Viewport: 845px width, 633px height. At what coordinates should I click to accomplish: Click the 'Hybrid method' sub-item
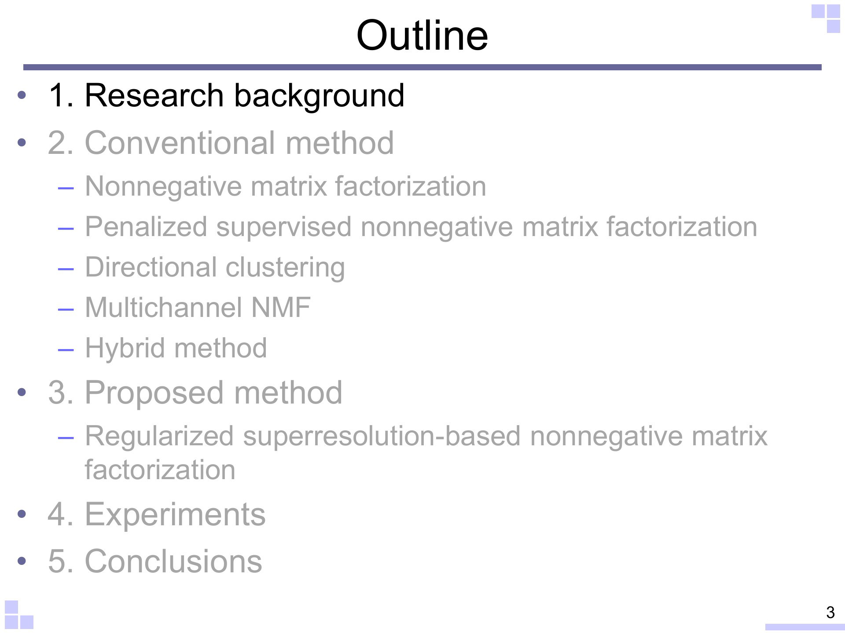[176, 348]
